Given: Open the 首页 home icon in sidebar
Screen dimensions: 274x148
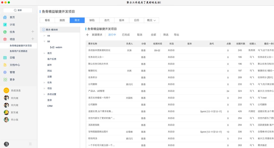Looking at the screenshot, I should pos(5,17).
